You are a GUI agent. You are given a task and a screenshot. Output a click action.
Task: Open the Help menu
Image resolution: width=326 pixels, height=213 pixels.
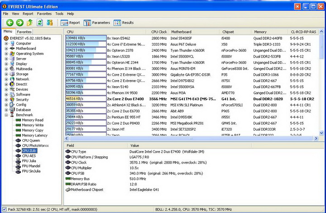(70, 14)
